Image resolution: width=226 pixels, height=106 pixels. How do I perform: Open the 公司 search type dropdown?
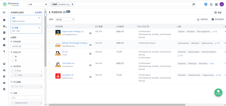click(x=38, y=4)
